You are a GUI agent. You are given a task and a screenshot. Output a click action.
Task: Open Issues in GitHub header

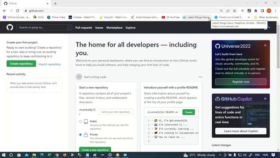coord(99,28)
